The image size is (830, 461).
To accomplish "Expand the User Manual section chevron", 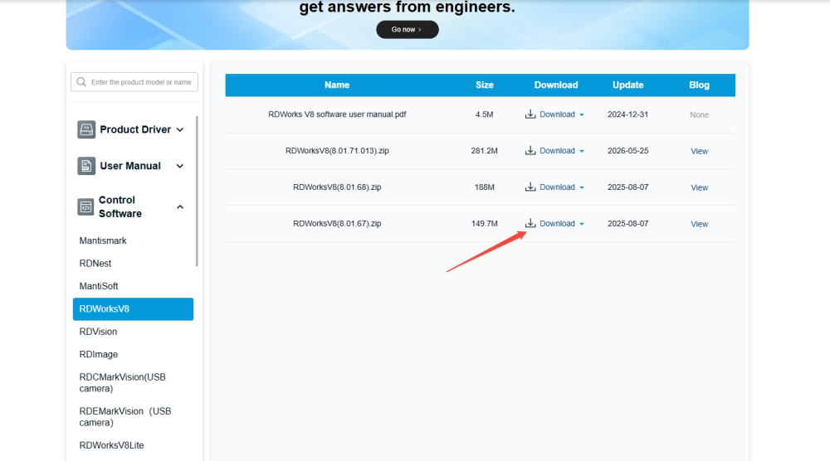I will click(x=180, y=166).
